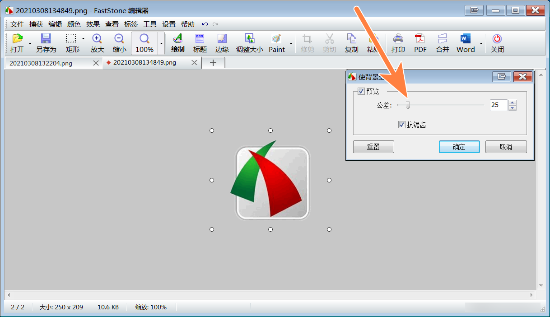
Task: Click the 合并 (Merge) toolbar icon
Action: [x=442, y=43]
